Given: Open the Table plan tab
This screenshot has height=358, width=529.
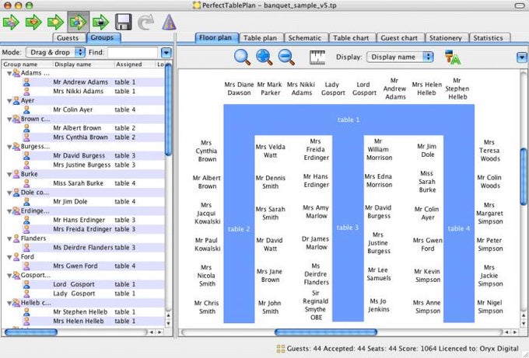Looking at the screenshot, I should tap(260, 38).
